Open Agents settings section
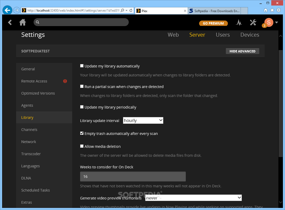Screen dimensions: 285x210 click(x=44, y=105)
